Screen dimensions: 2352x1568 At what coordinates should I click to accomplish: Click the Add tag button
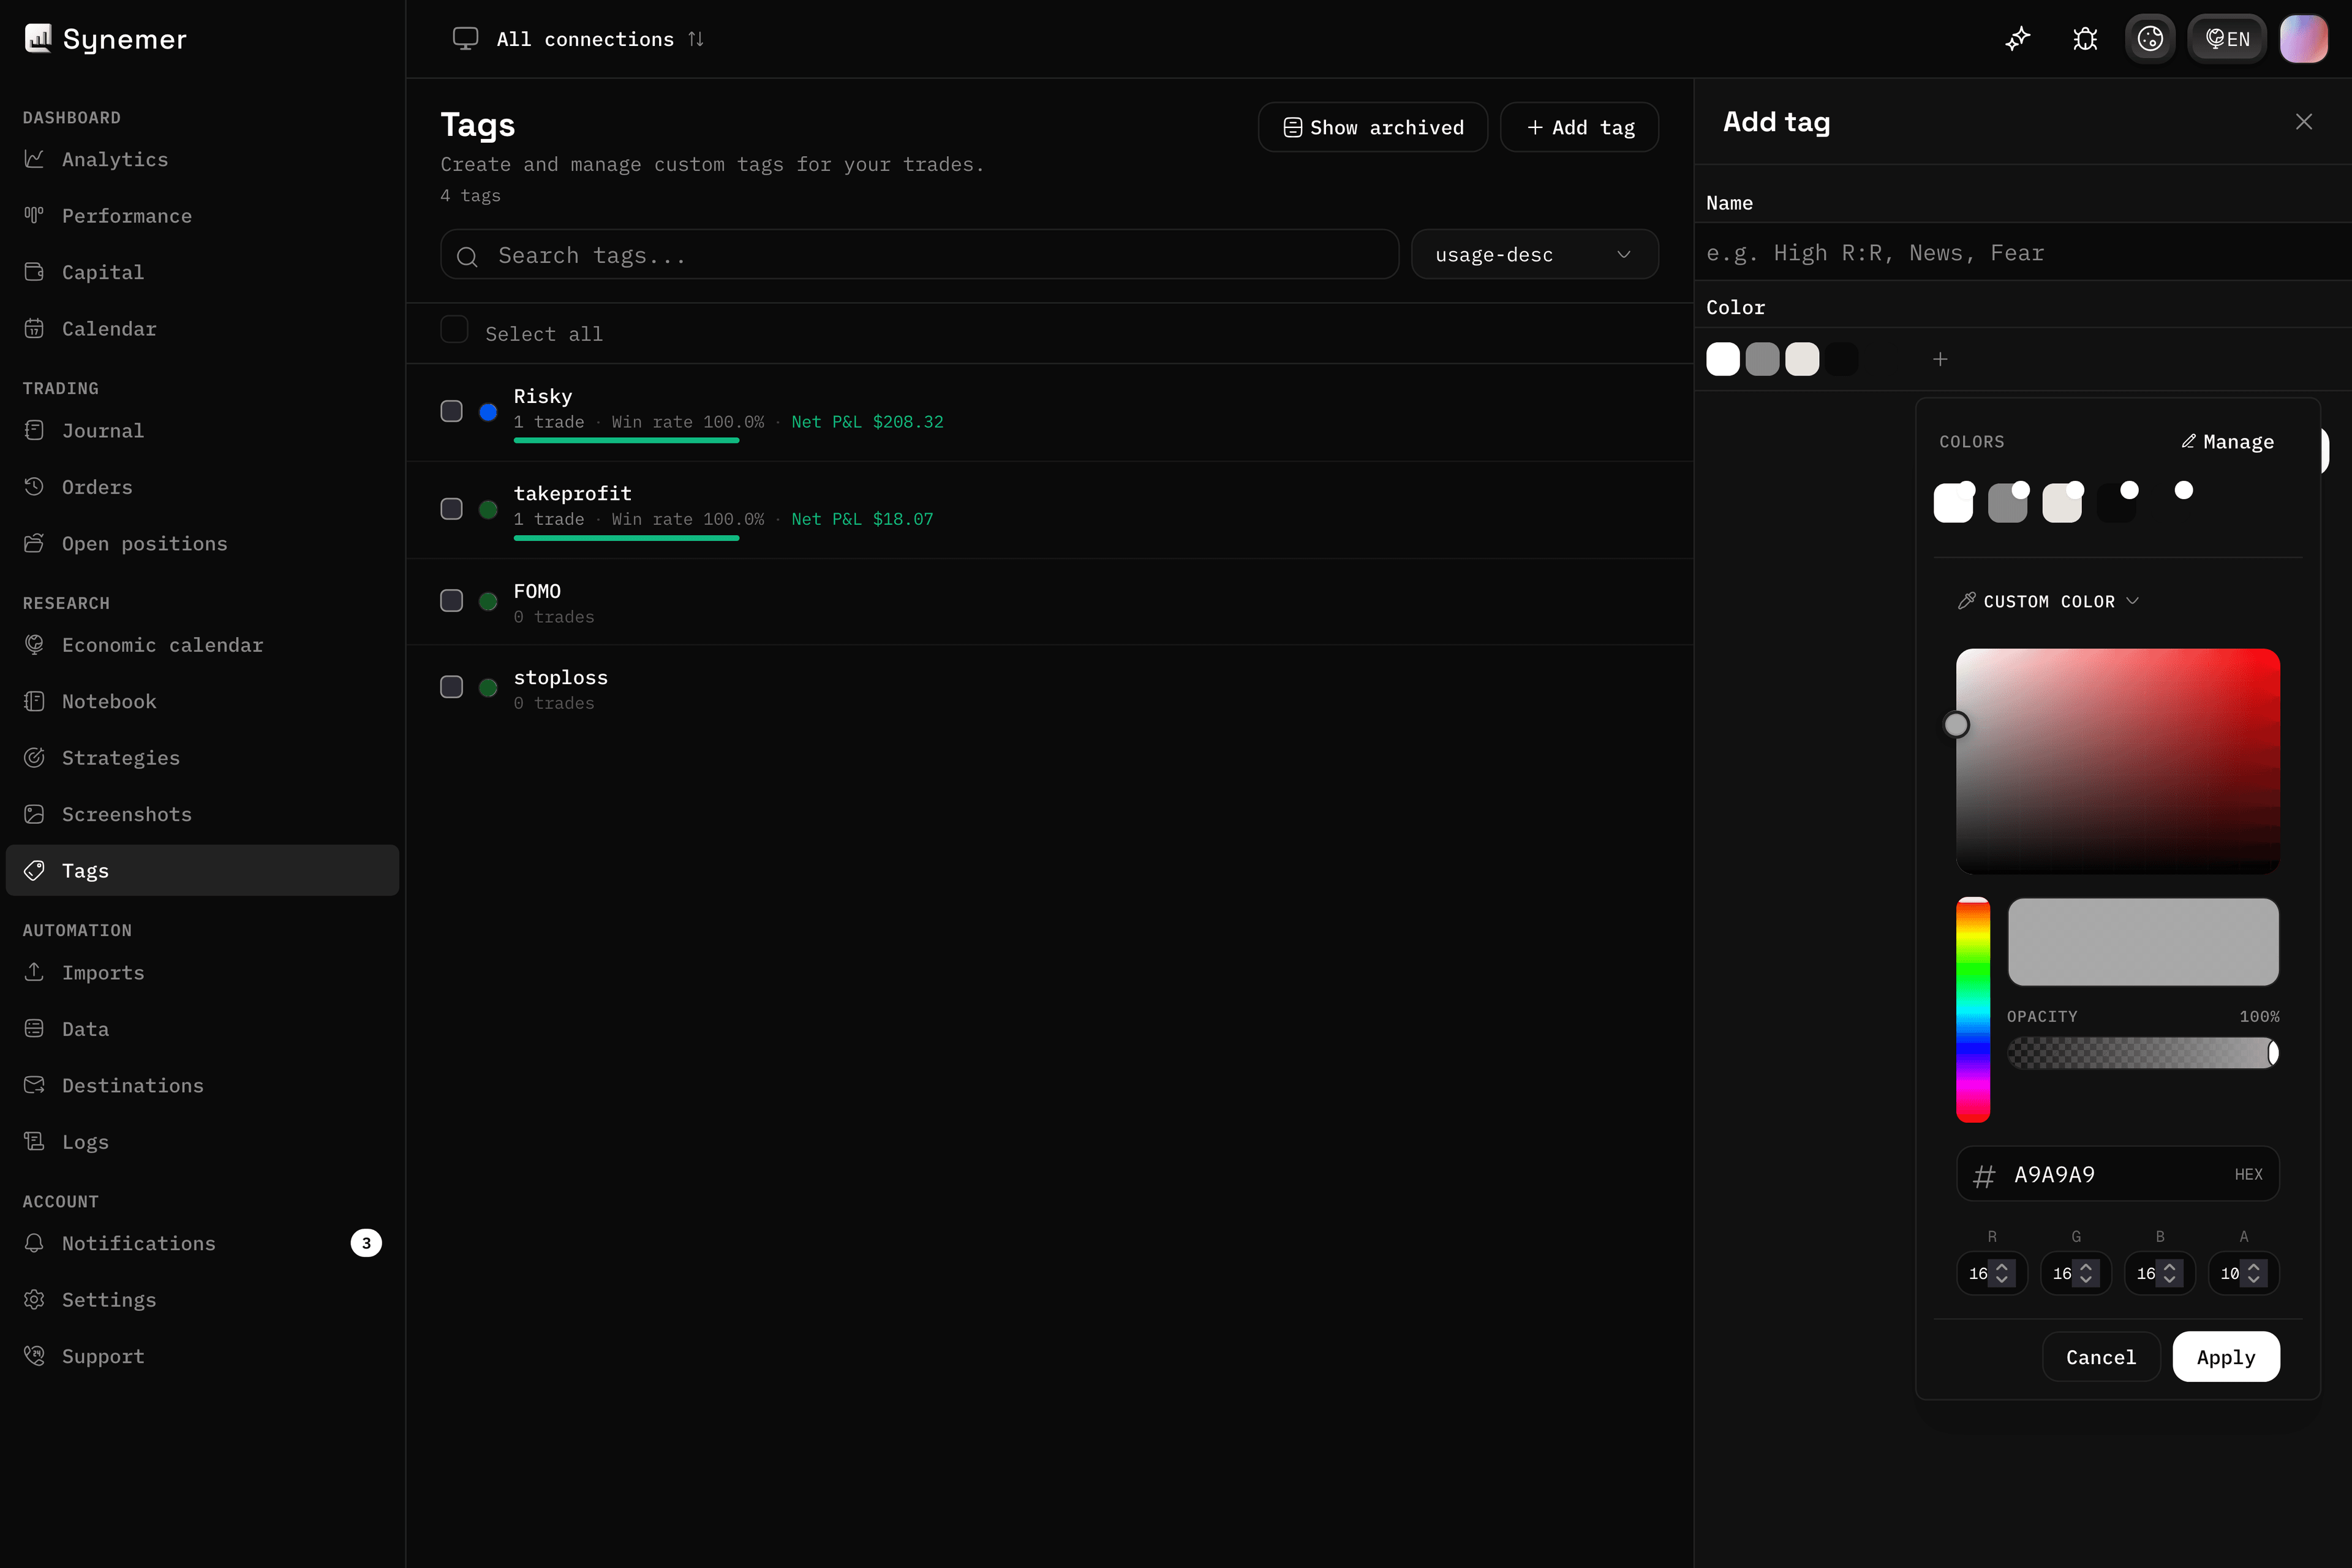pos(1579,127)
